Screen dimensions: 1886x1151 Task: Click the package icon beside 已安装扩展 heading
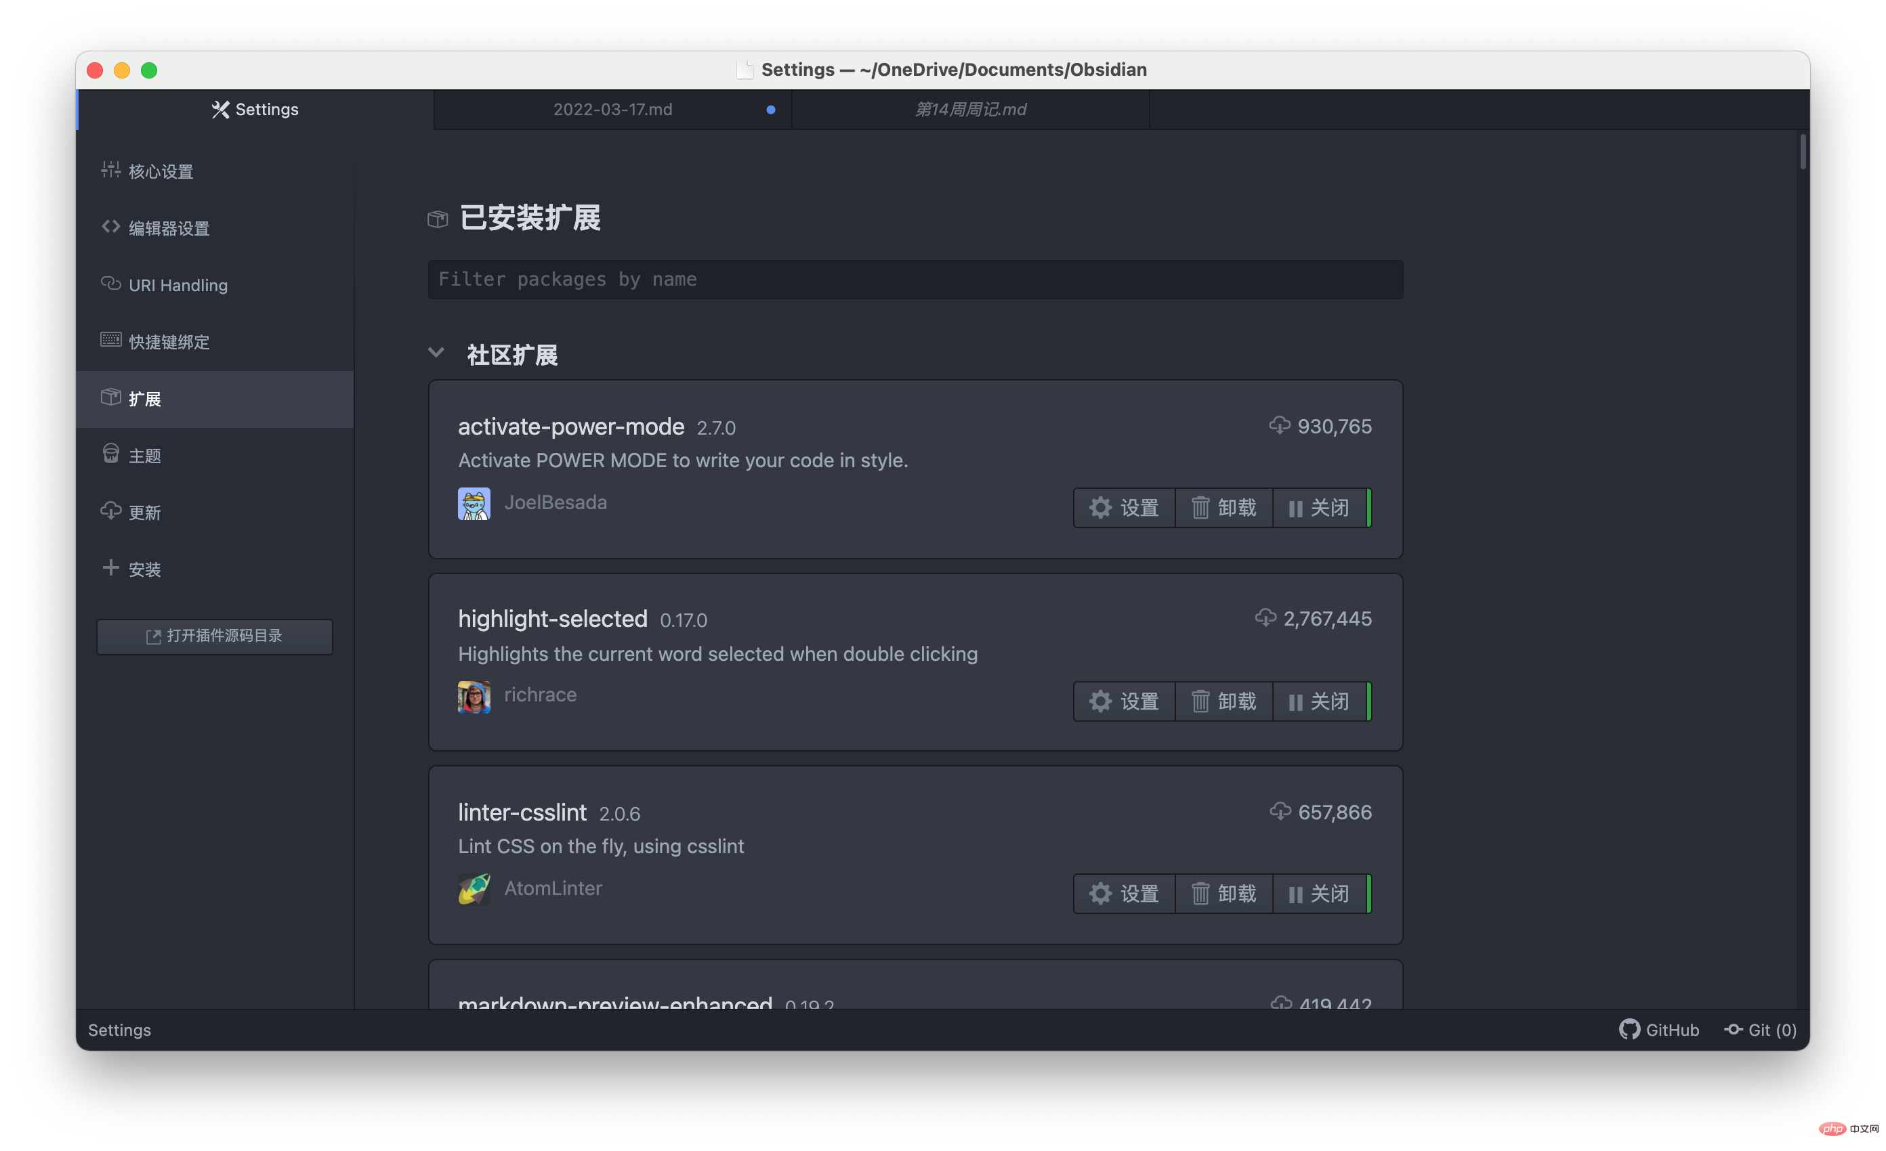coord(437,219)
